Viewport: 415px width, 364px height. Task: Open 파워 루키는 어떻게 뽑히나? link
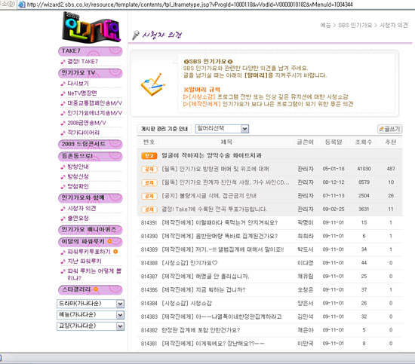(94, 274)
